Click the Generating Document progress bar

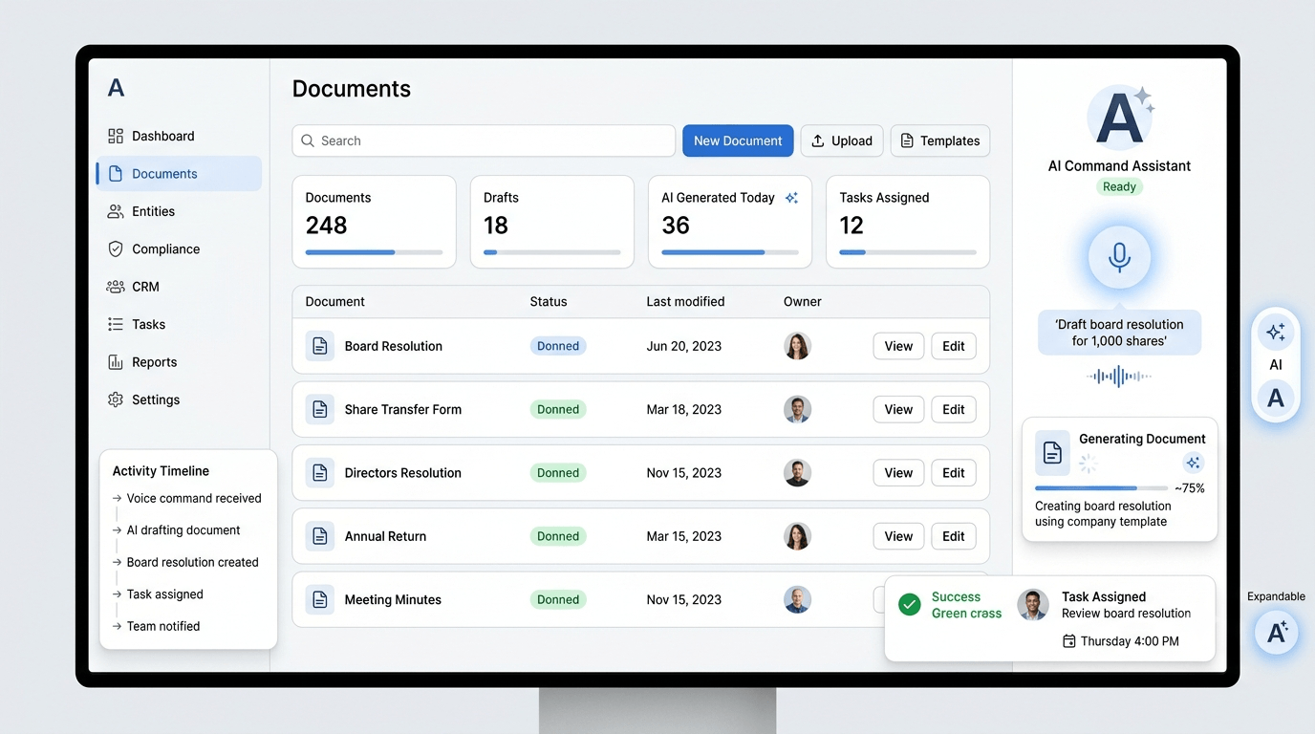tap(1101, 488)
